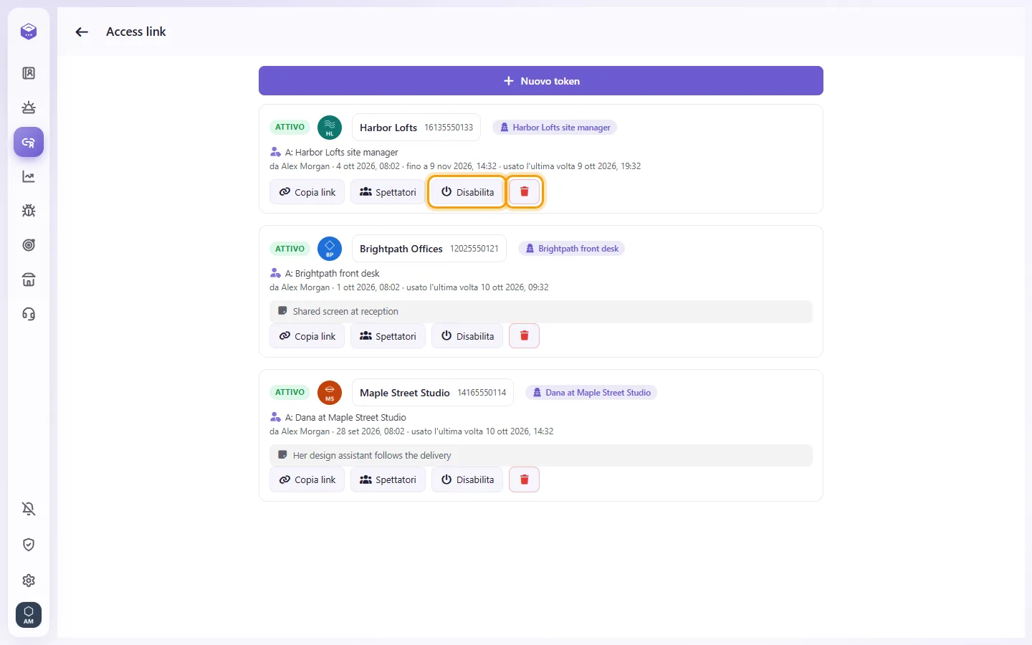Open the Harbor Lofts name chip
The image size is (1032, 645).
pos(416,128)
